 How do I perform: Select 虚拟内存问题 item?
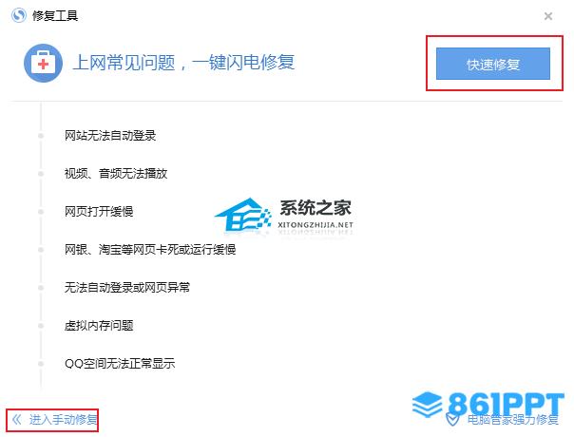click(x=99, y=325)
